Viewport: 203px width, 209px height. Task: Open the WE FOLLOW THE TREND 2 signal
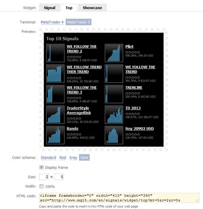coord(82,49)
